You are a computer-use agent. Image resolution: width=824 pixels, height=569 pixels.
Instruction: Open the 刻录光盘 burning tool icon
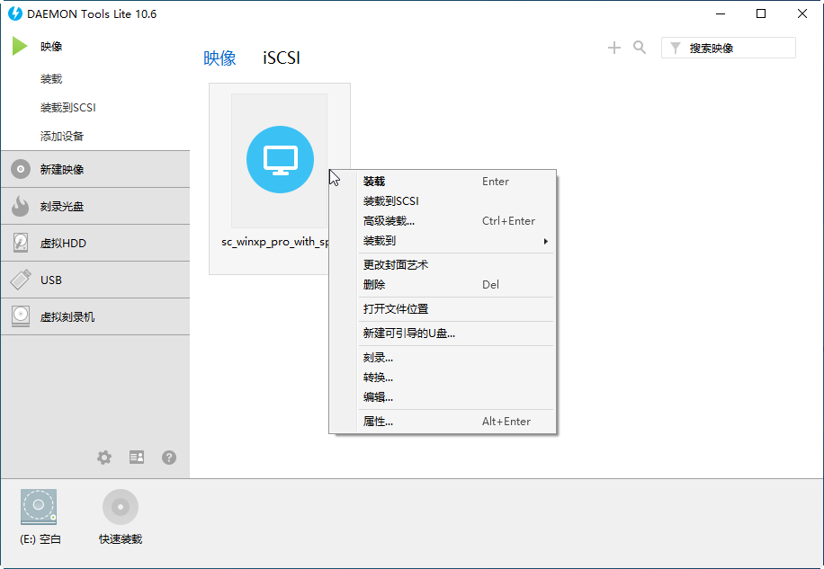(x=20, y=206)
